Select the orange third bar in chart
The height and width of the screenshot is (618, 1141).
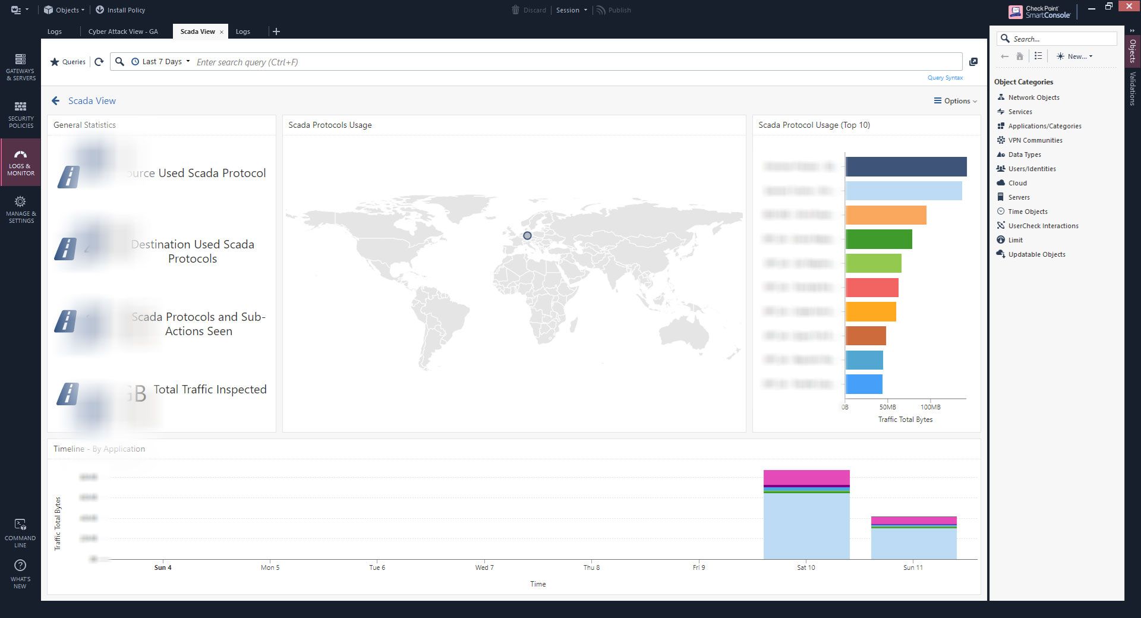pos(885,215)
